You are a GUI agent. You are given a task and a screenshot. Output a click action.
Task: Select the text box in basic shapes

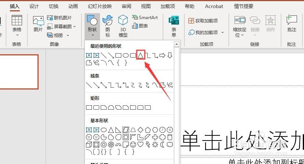tap(89, 130)
